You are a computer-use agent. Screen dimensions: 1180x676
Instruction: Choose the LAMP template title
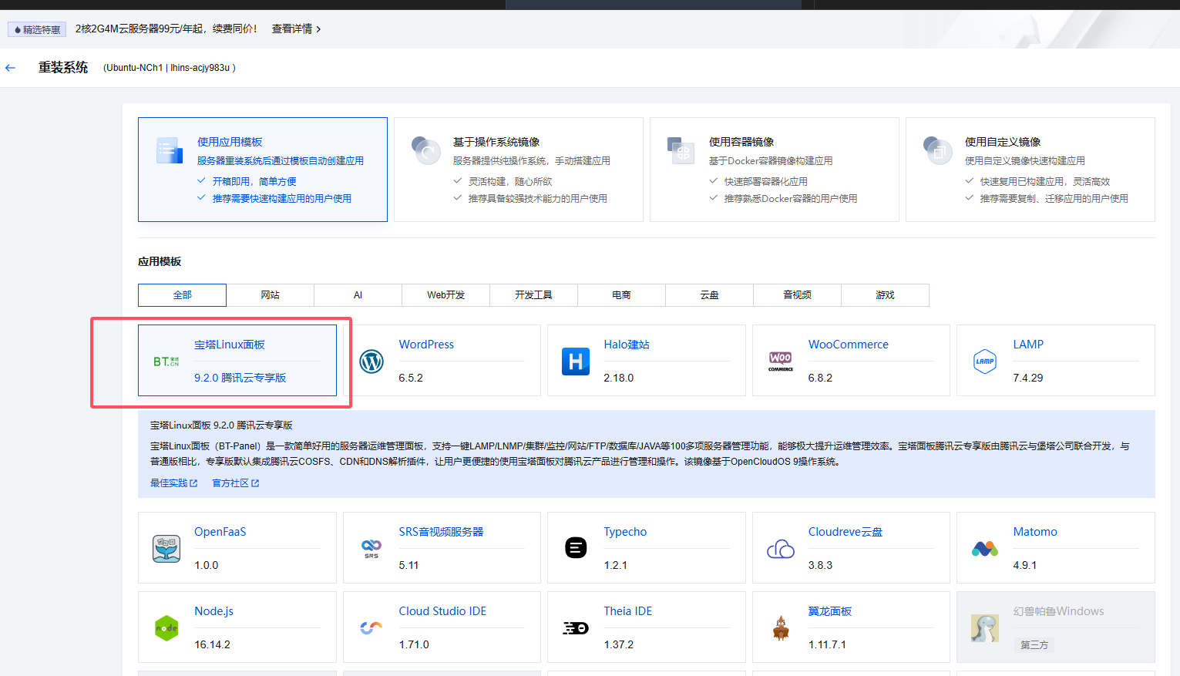(1028, 345)
